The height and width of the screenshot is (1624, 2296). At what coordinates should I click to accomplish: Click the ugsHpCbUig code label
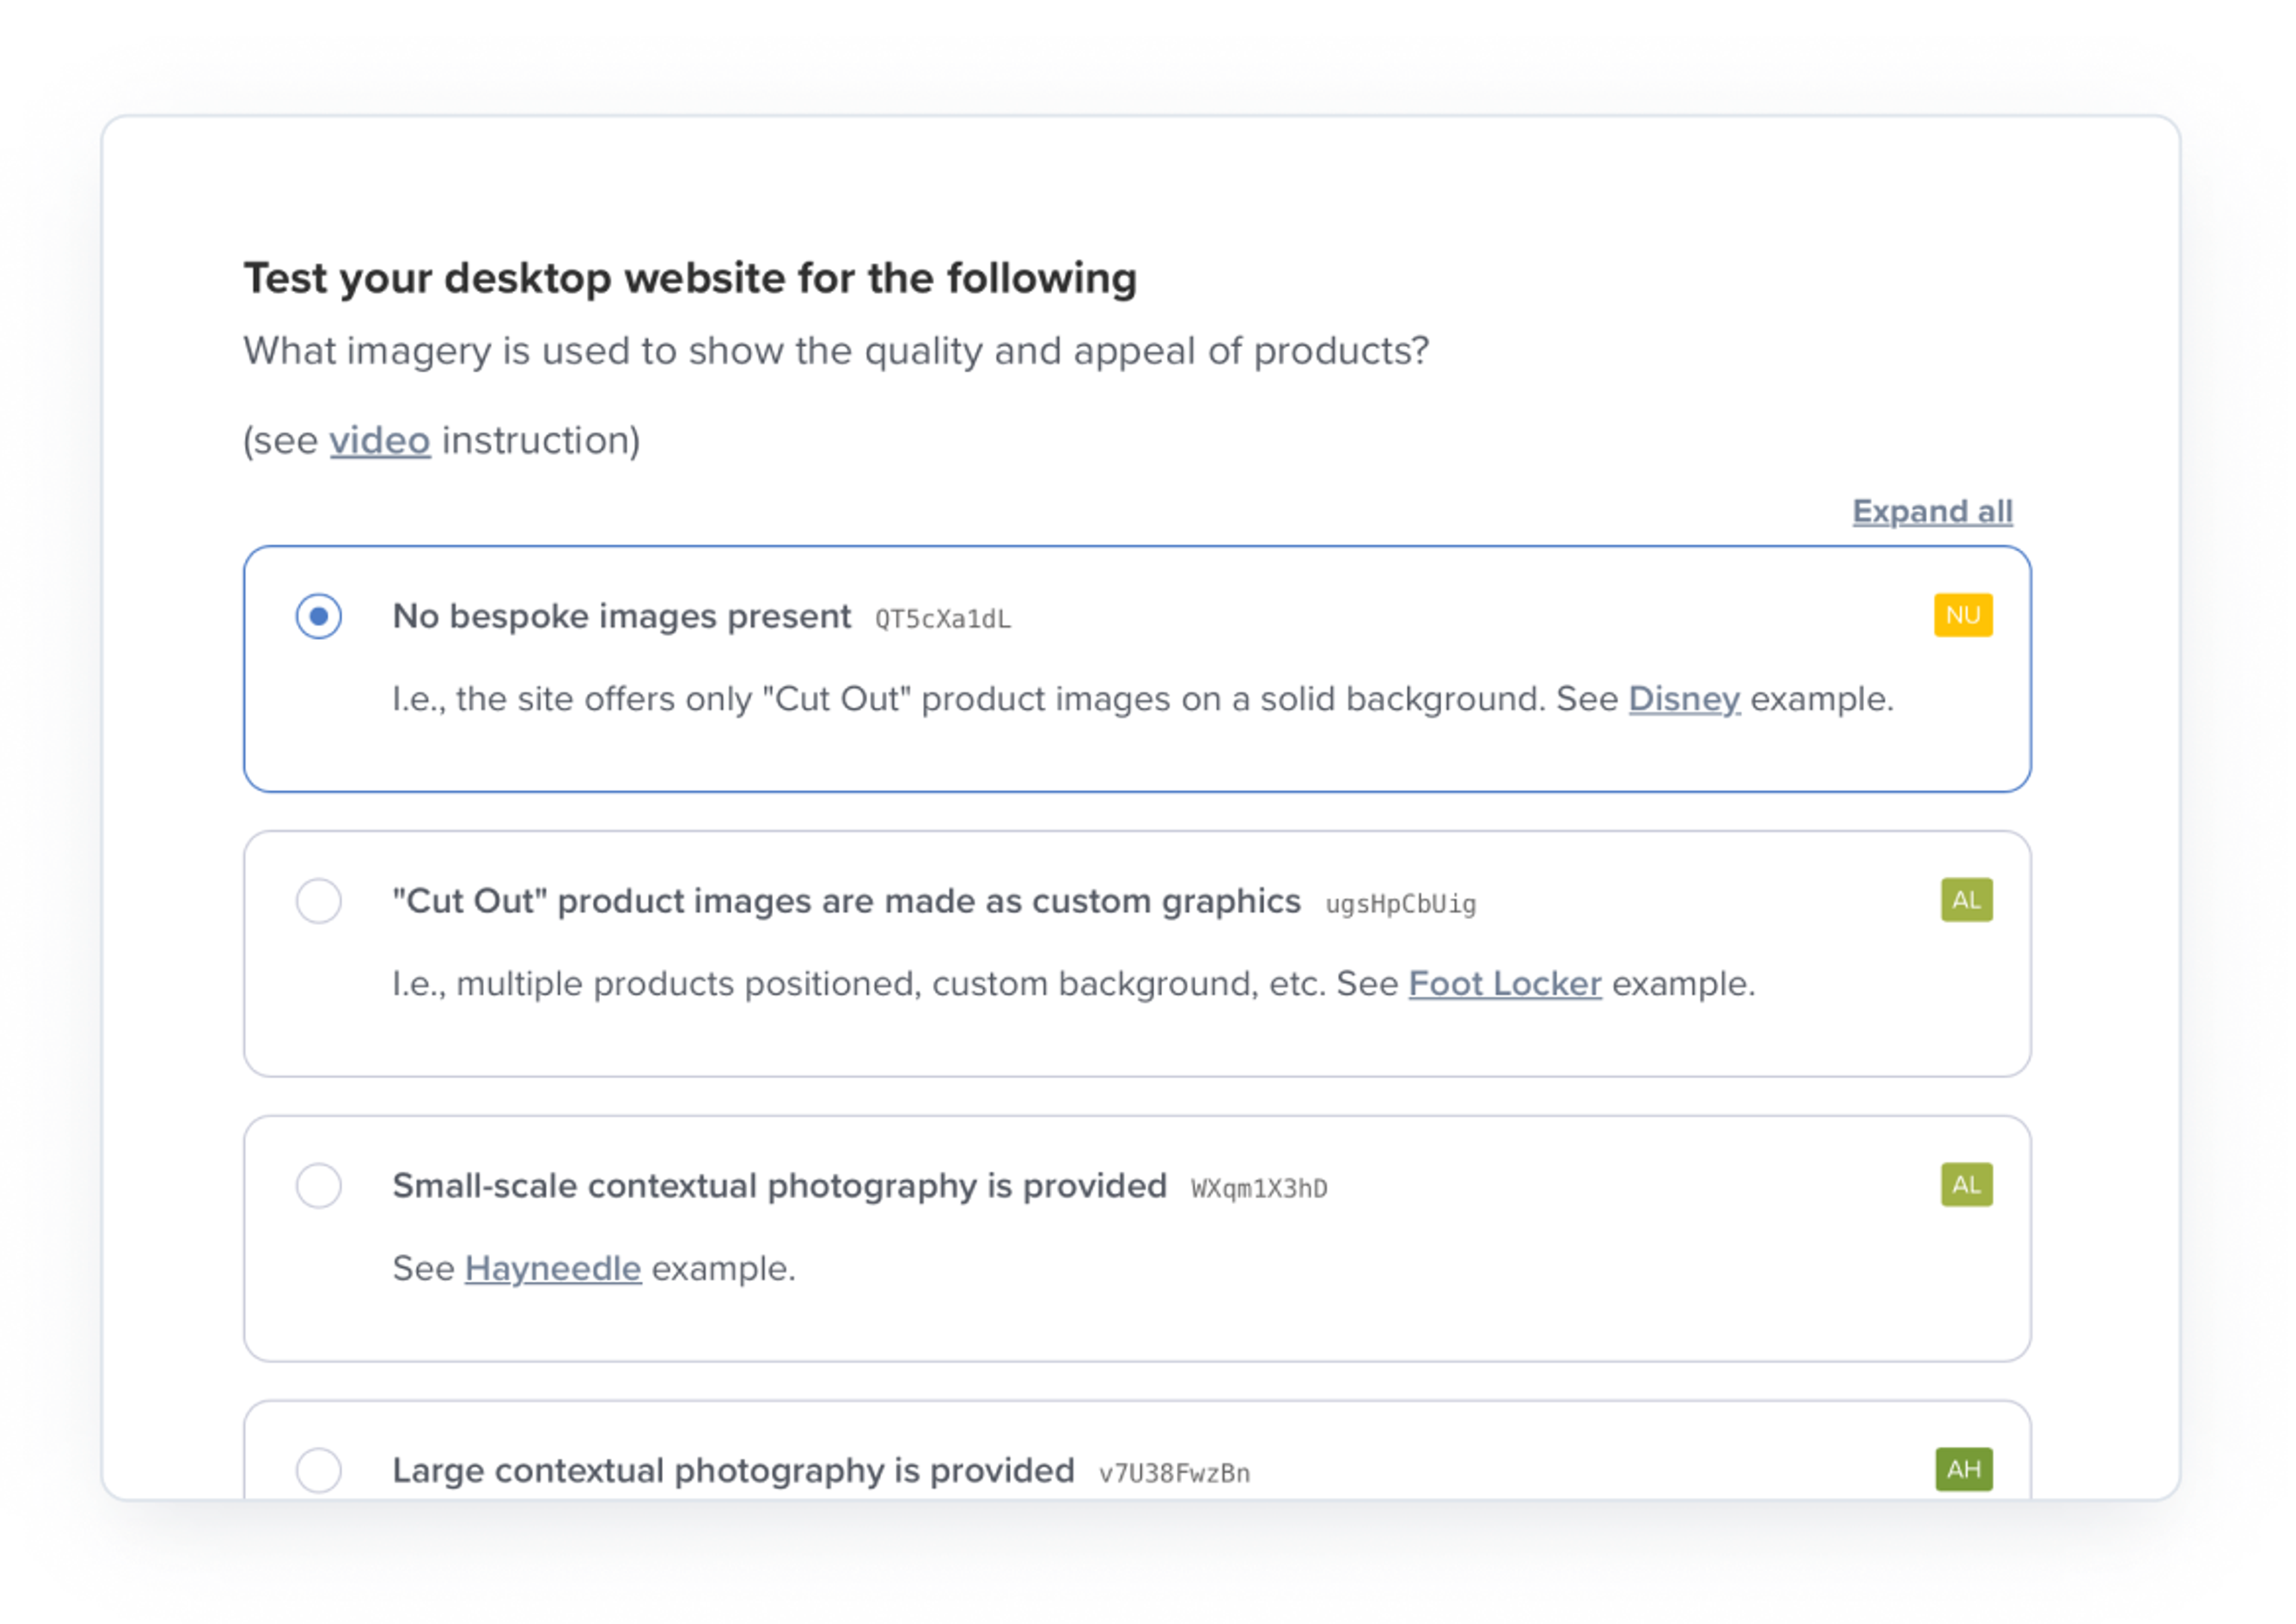pos(1399,904)
